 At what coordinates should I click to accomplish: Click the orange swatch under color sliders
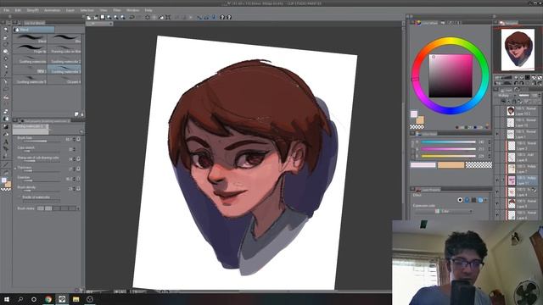[451, 165]
